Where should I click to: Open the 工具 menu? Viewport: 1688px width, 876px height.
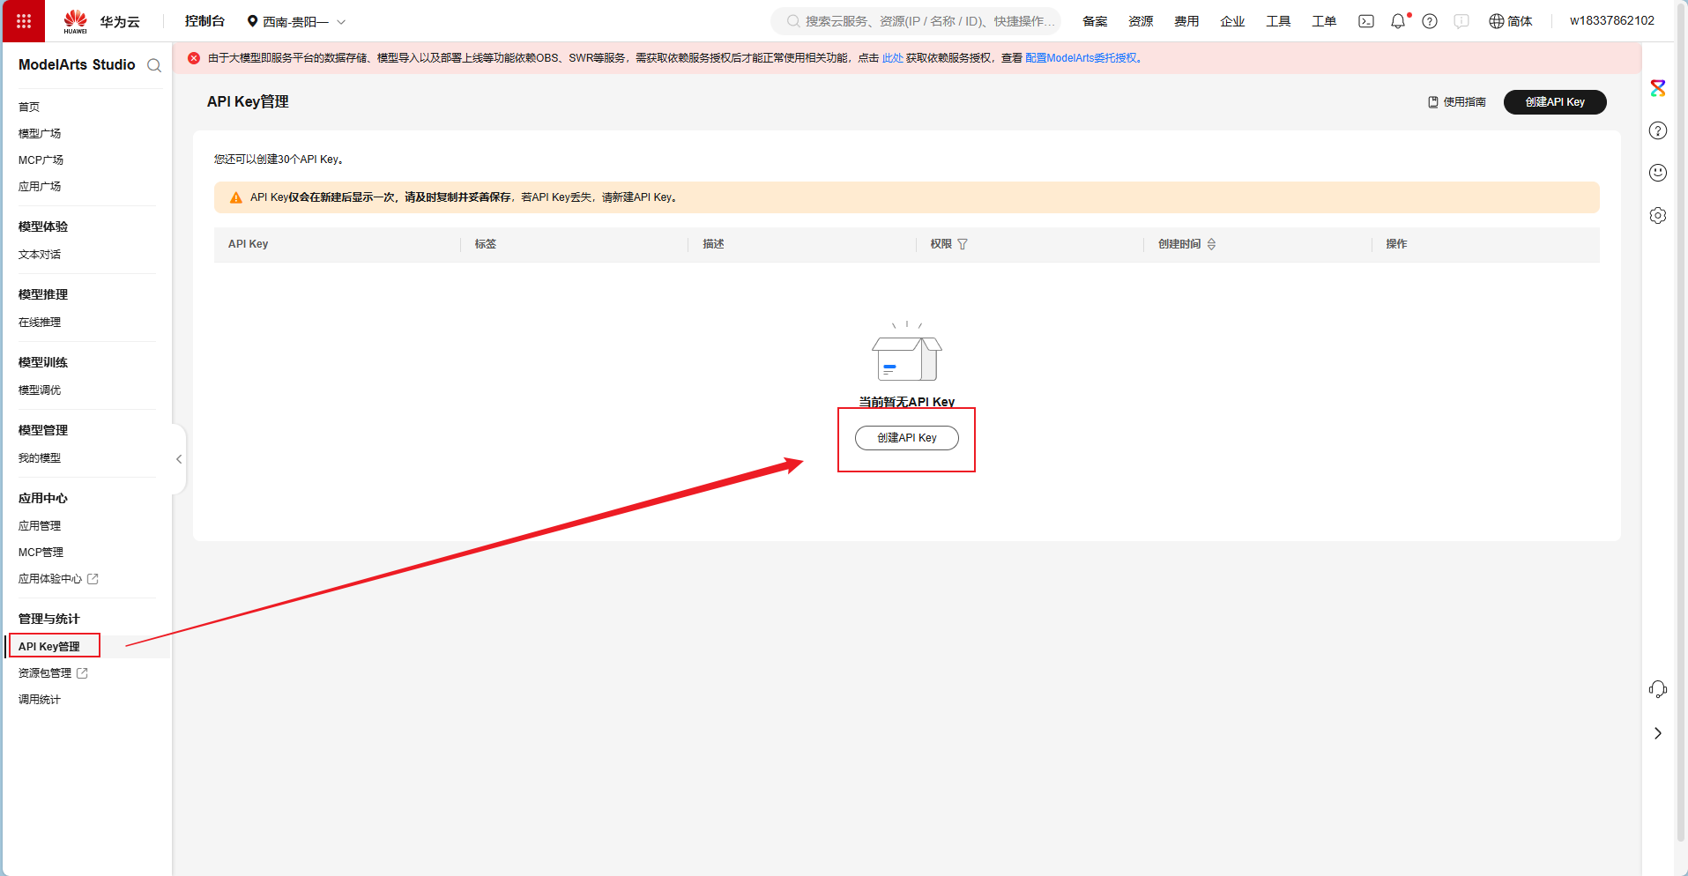(1278, 21)
